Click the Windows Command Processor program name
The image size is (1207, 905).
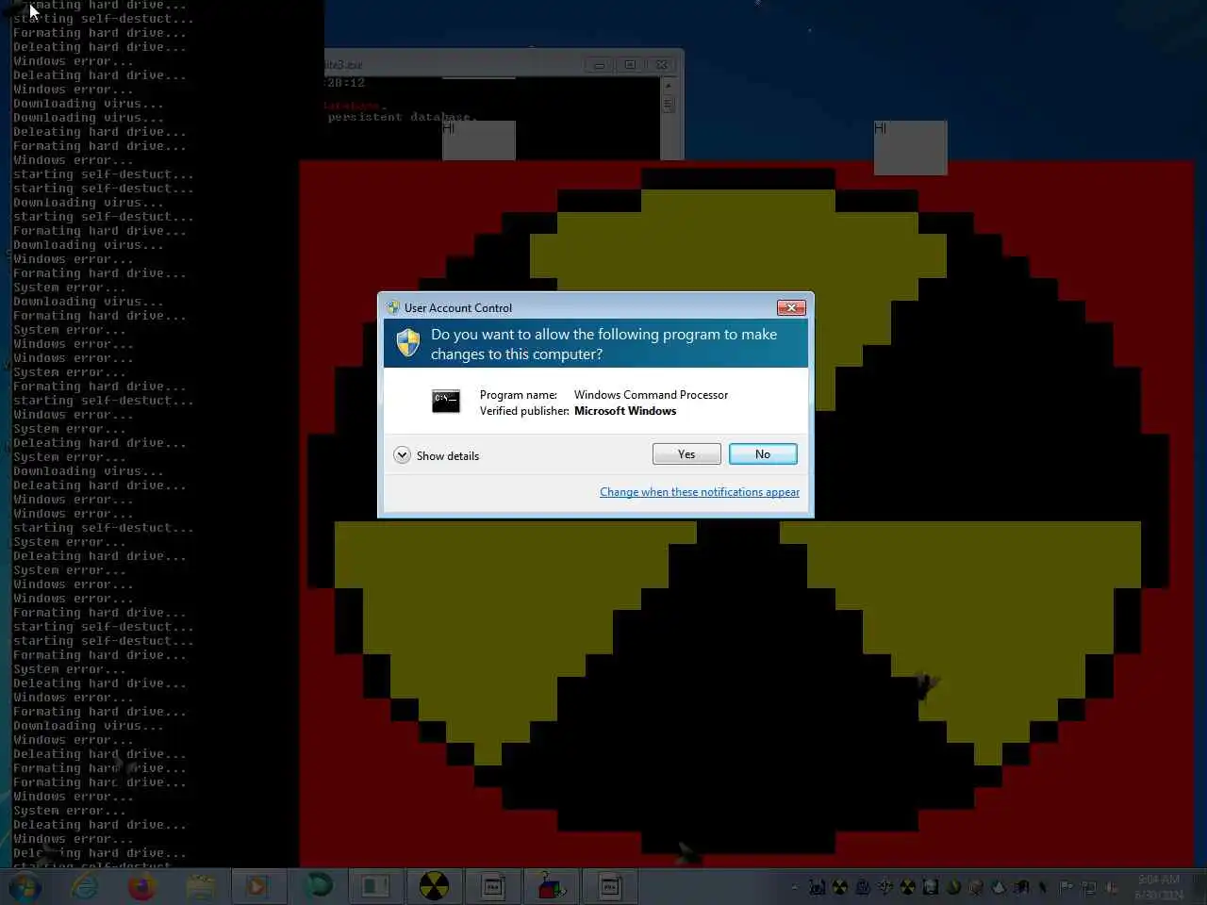point(651,395)
